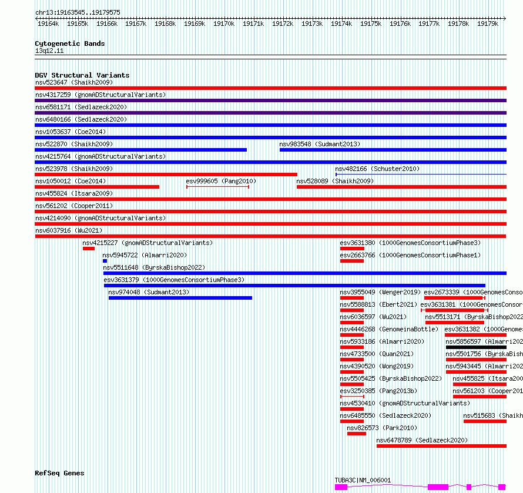Select the nsv4317259 gnomAD variant label
523x493 pixels.
click(x=100, y=95)
